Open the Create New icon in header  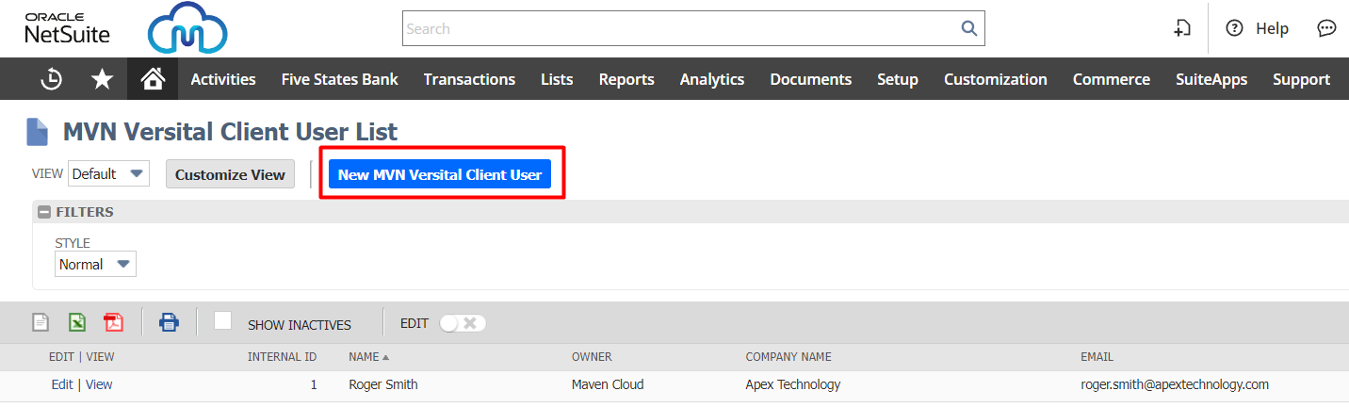pyautogui.click(x=1182, y=29)
